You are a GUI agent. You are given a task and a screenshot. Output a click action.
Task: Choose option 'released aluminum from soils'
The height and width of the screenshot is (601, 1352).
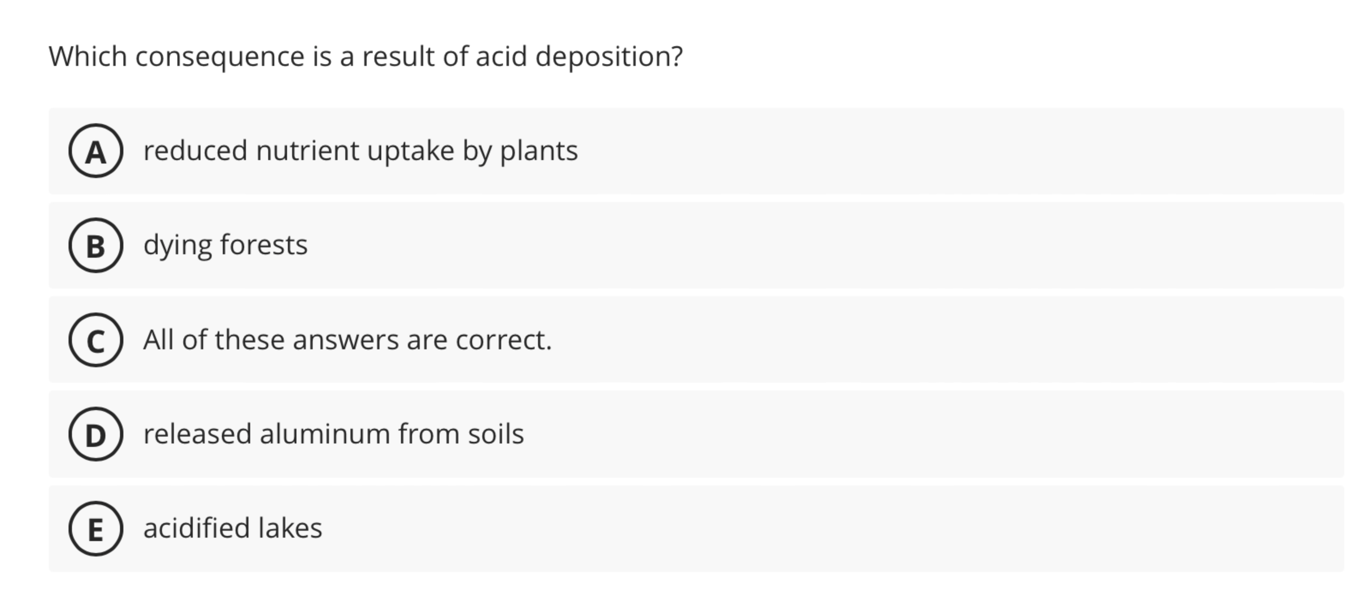(333, 434)
